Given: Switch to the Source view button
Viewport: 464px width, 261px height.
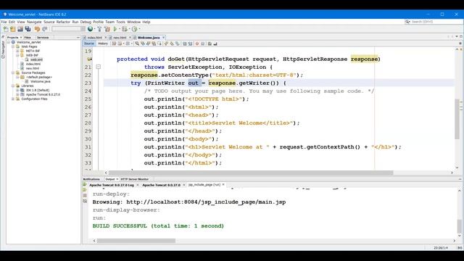Looking at the screenshot, I should [x=88, y=43].
